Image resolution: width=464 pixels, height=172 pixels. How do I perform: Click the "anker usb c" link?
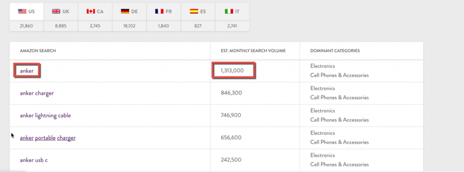click(34, 160)
